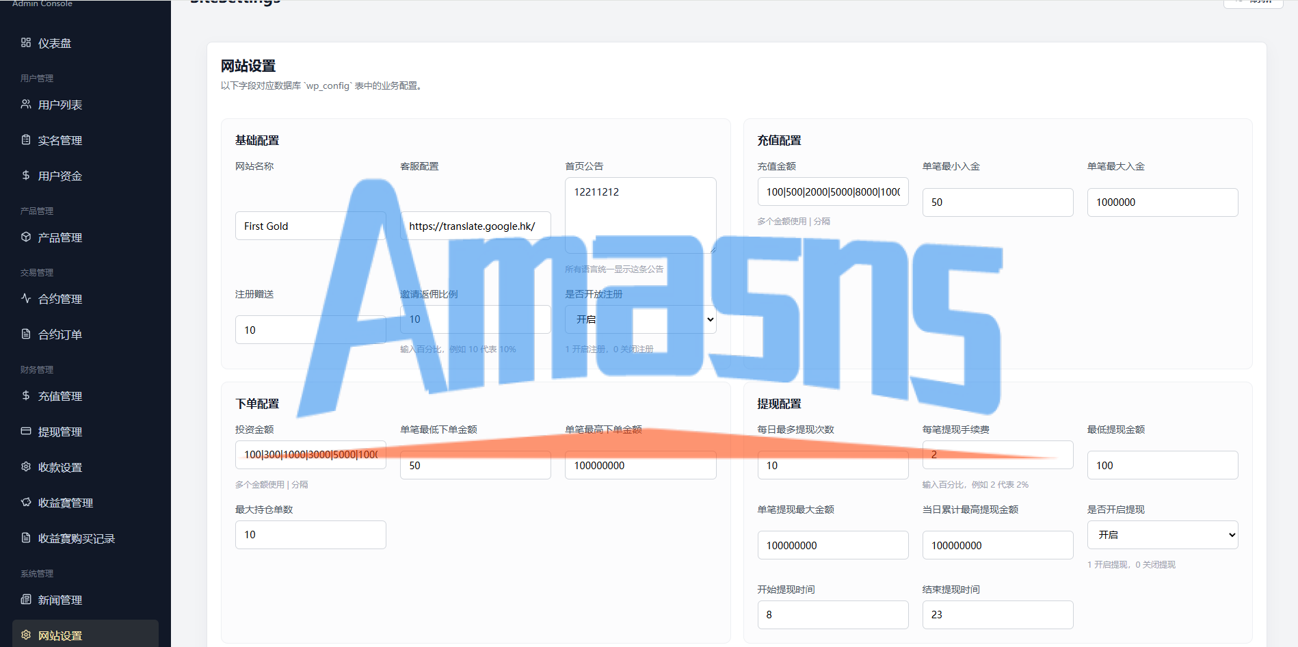
Task: Click the 最低提现金额 input field
Action: pyautogui.click(x=1163, y=465)
